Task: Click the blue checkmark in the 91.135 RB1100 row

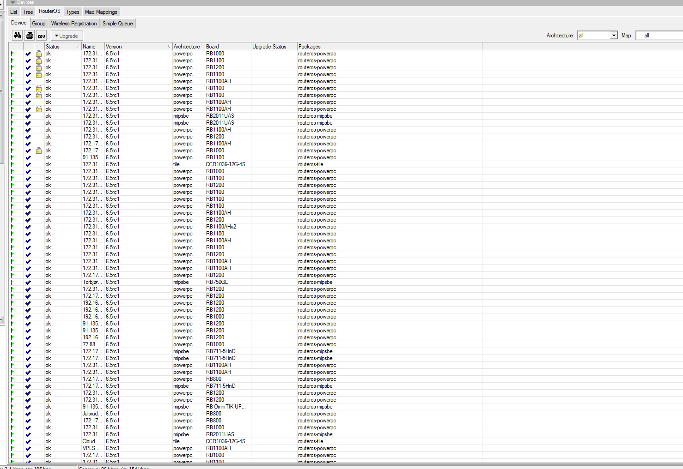Action: tap(28, 157)
